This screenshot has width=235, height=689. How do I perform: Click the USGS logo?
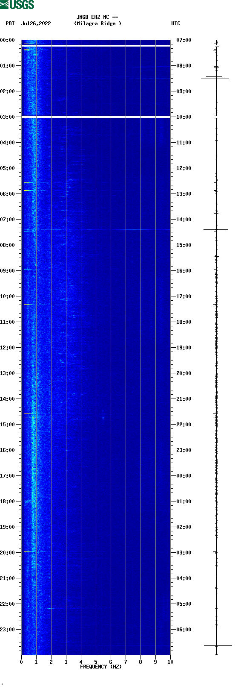point(17,5)
